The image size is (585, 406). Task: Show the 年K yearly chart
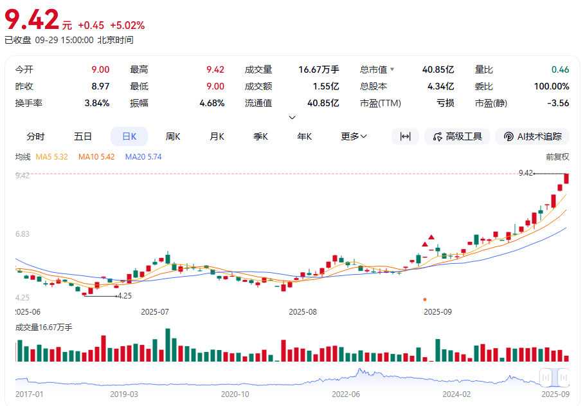click(304, 136)
